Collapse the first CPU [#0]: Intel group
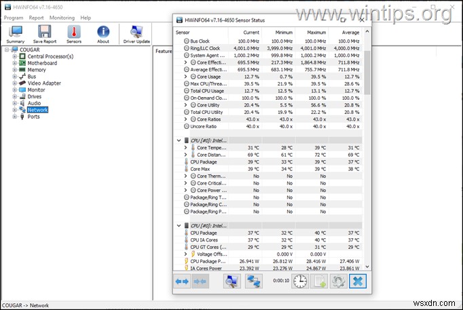The image size is (463, 310). (179, 140)
